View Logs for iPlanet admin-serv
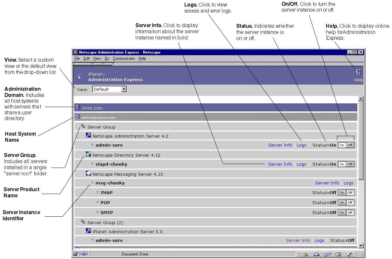This screenshot has width=392, height=259. coord(319,241)
